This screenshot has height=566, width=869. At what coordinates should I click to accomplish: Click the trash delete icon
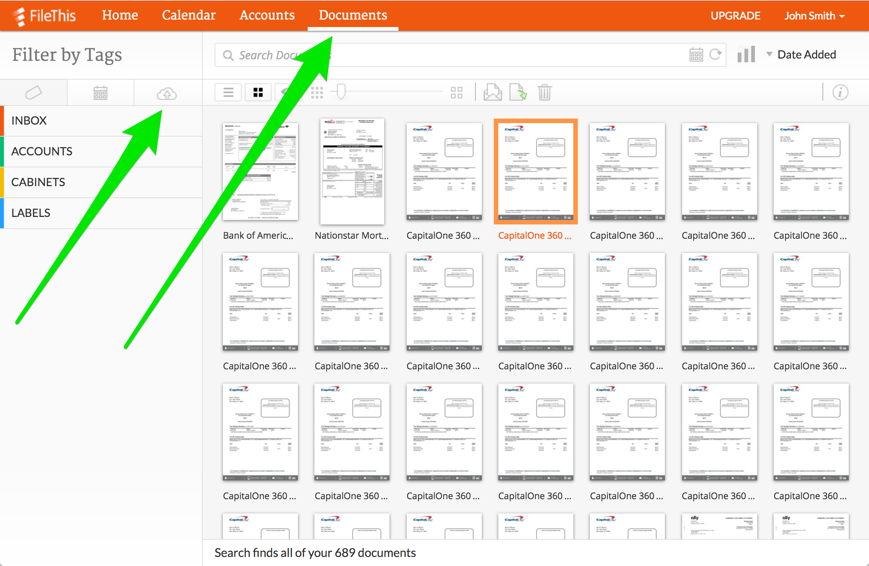(544, 92)
